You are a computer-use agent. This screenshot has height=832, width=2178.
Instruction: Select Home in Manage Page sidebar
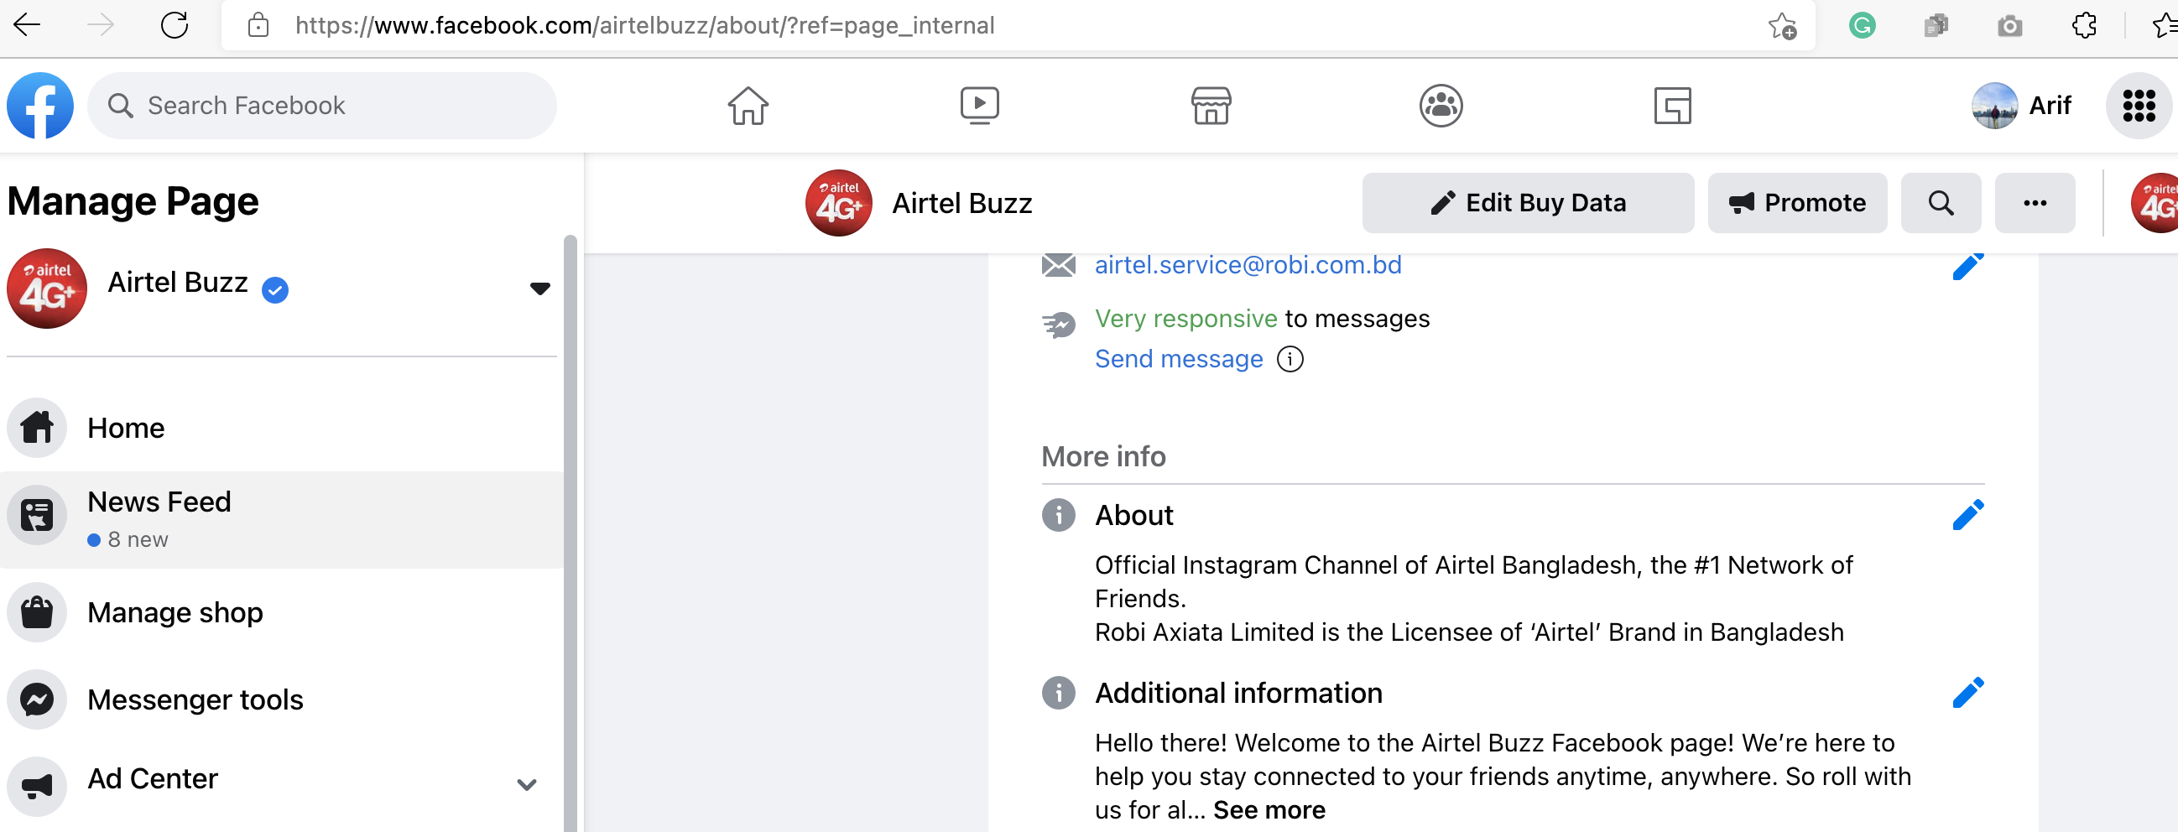282,428
